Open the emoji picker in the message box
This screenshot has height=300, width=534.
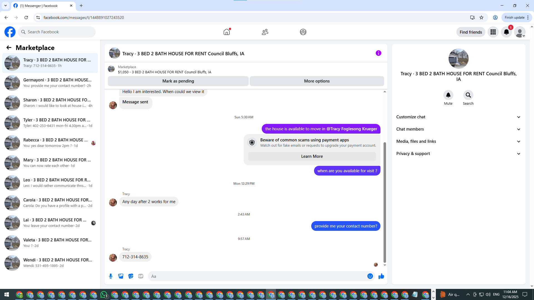click(370, 276)
